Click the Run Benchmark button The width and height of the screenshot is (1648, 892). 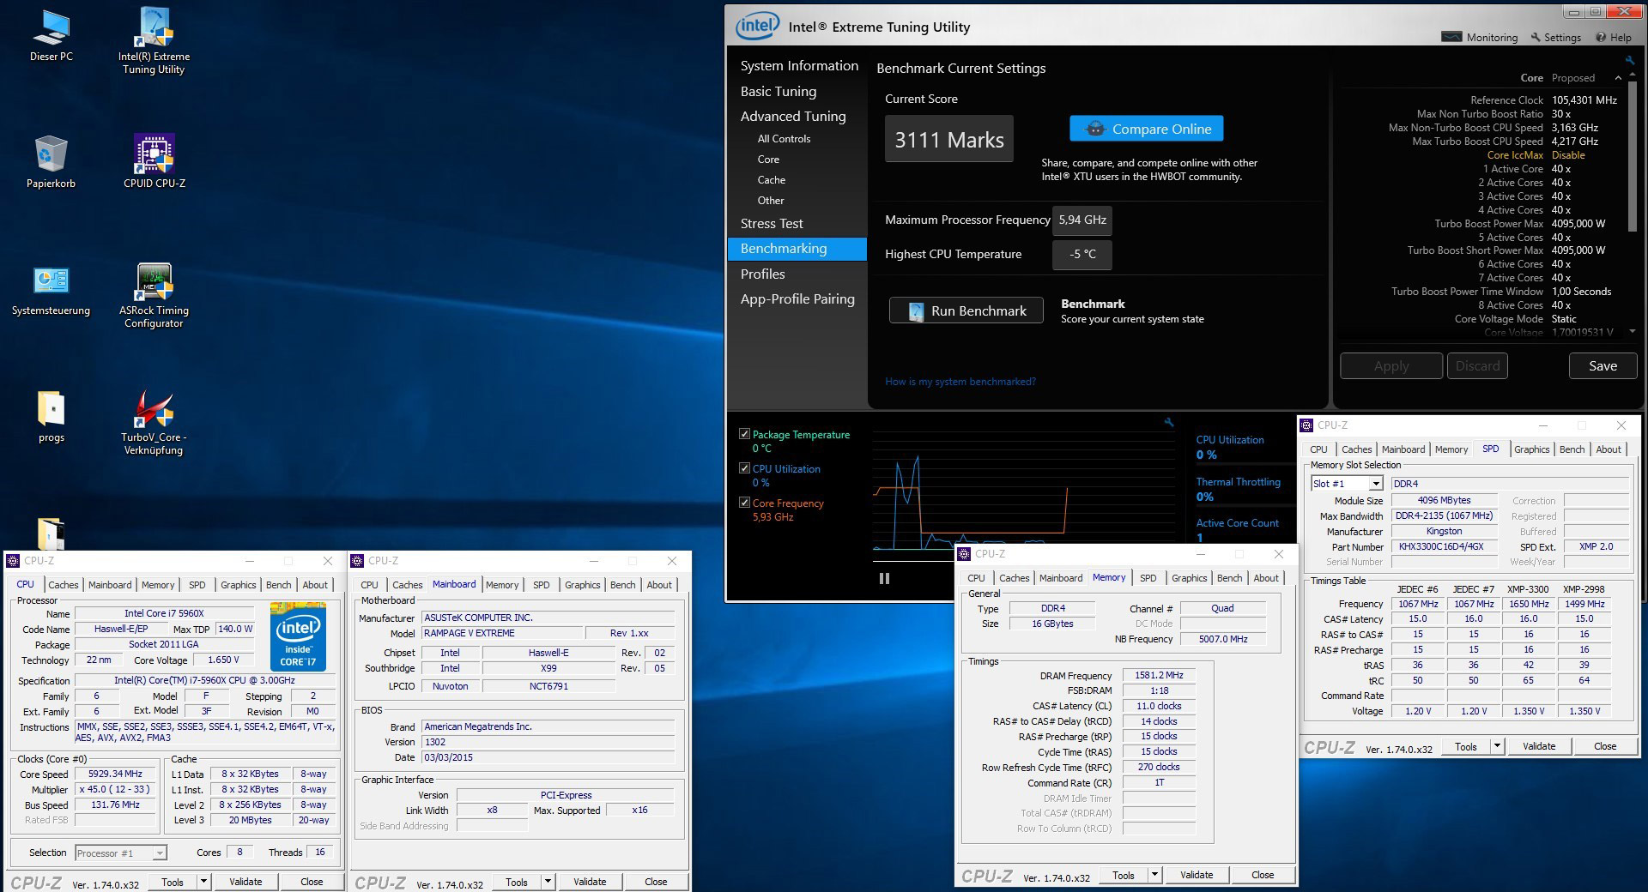tap(966, 310)
